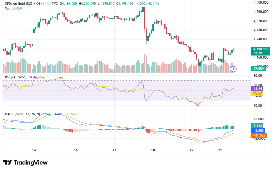Click the volume value tag 57.05K
Viewport: 274px width, 171px height.
[259, 68]
